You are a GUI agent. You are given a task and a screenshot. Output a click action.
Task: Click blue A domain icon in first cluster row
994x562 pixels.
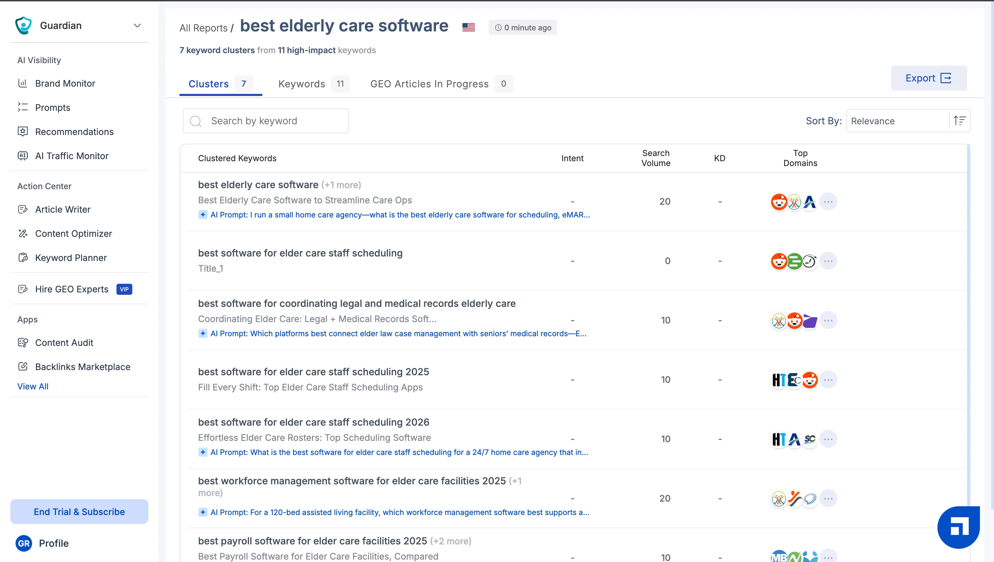click(x=810, y=202)
